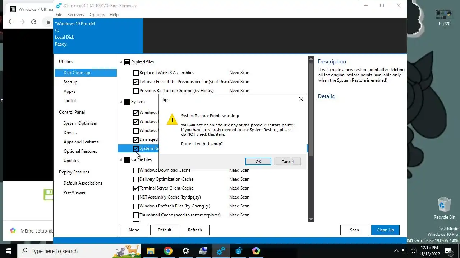Open the Options menu
This screenshot has height=258, width=460.
pos(97,15)
